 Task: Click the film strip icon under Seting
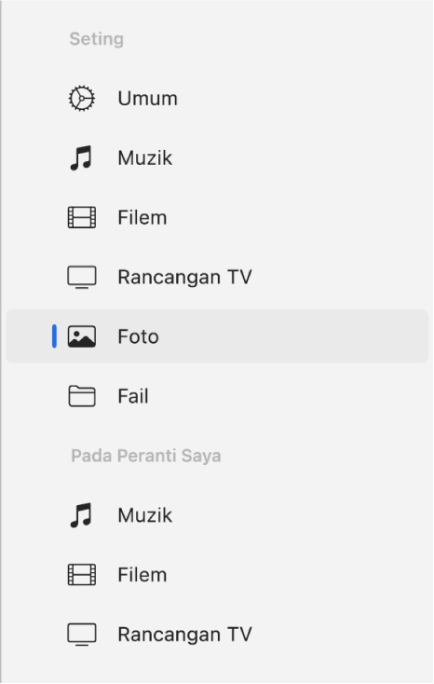click(82, 218)
